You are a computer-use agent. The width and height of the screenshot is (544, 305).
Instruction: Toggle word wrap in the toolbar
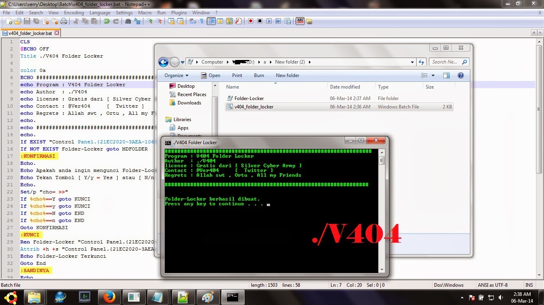193,21
